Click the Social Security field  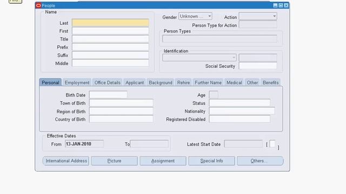(x=258, y=66)
